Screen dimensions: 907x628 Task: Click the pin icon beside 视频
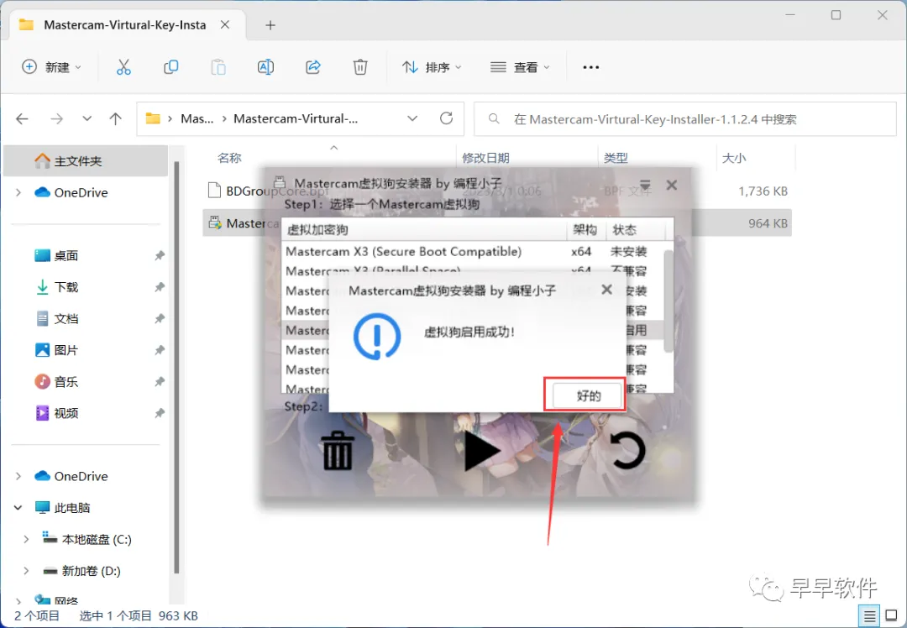(x=160, y=413)
